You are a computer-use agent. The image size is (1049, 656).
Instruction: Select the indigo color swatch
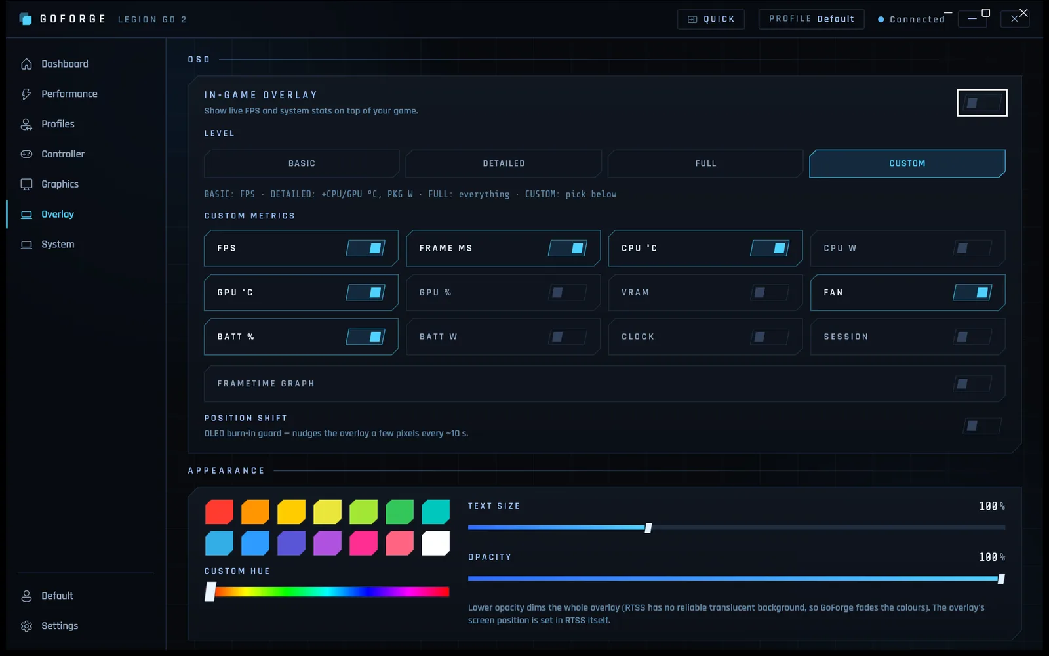click(291, 543)
